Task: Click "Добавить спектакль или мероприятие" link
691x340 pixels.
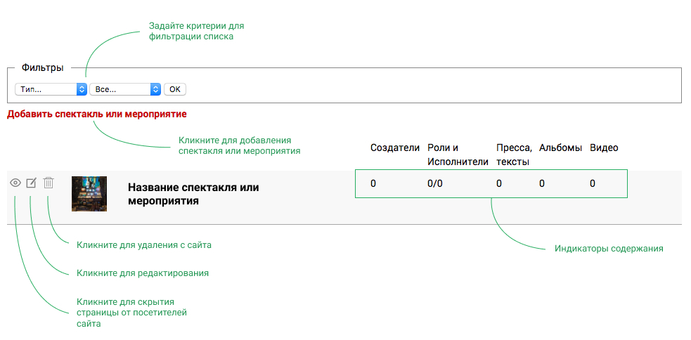Action: coord(97,114)
